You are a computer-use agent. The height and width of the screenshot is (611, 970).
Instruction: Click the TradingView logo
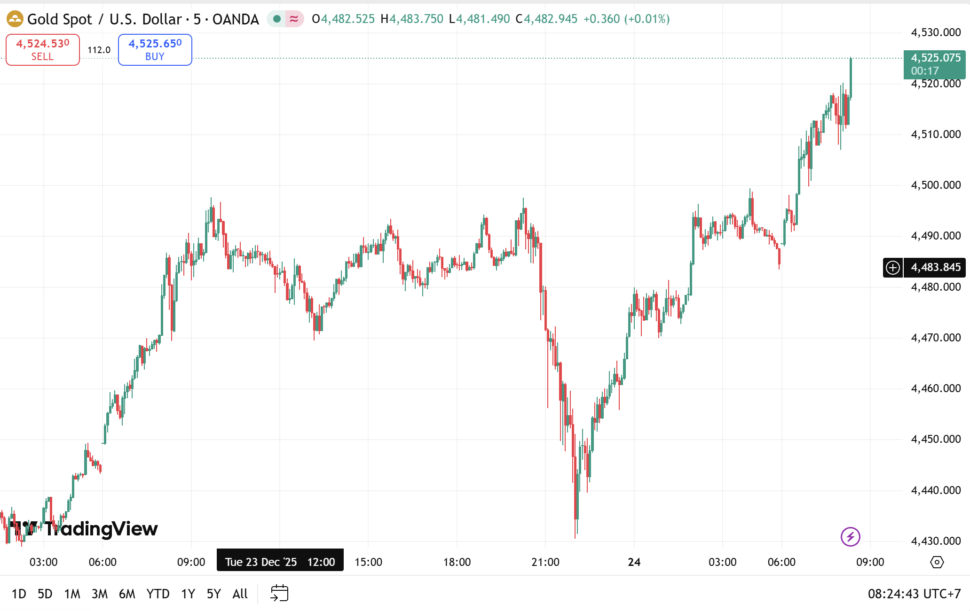[85, 529]
